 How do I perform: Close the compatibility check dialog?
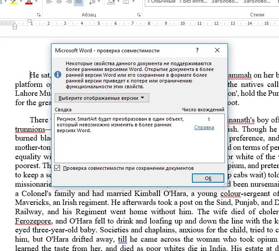pyautogui.click(x=217, y=50)
